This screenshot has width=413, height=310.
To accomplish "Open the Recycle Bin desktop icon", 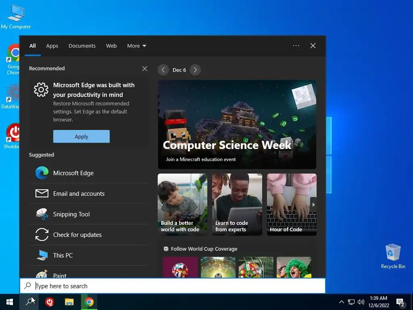I will point(393,256).
